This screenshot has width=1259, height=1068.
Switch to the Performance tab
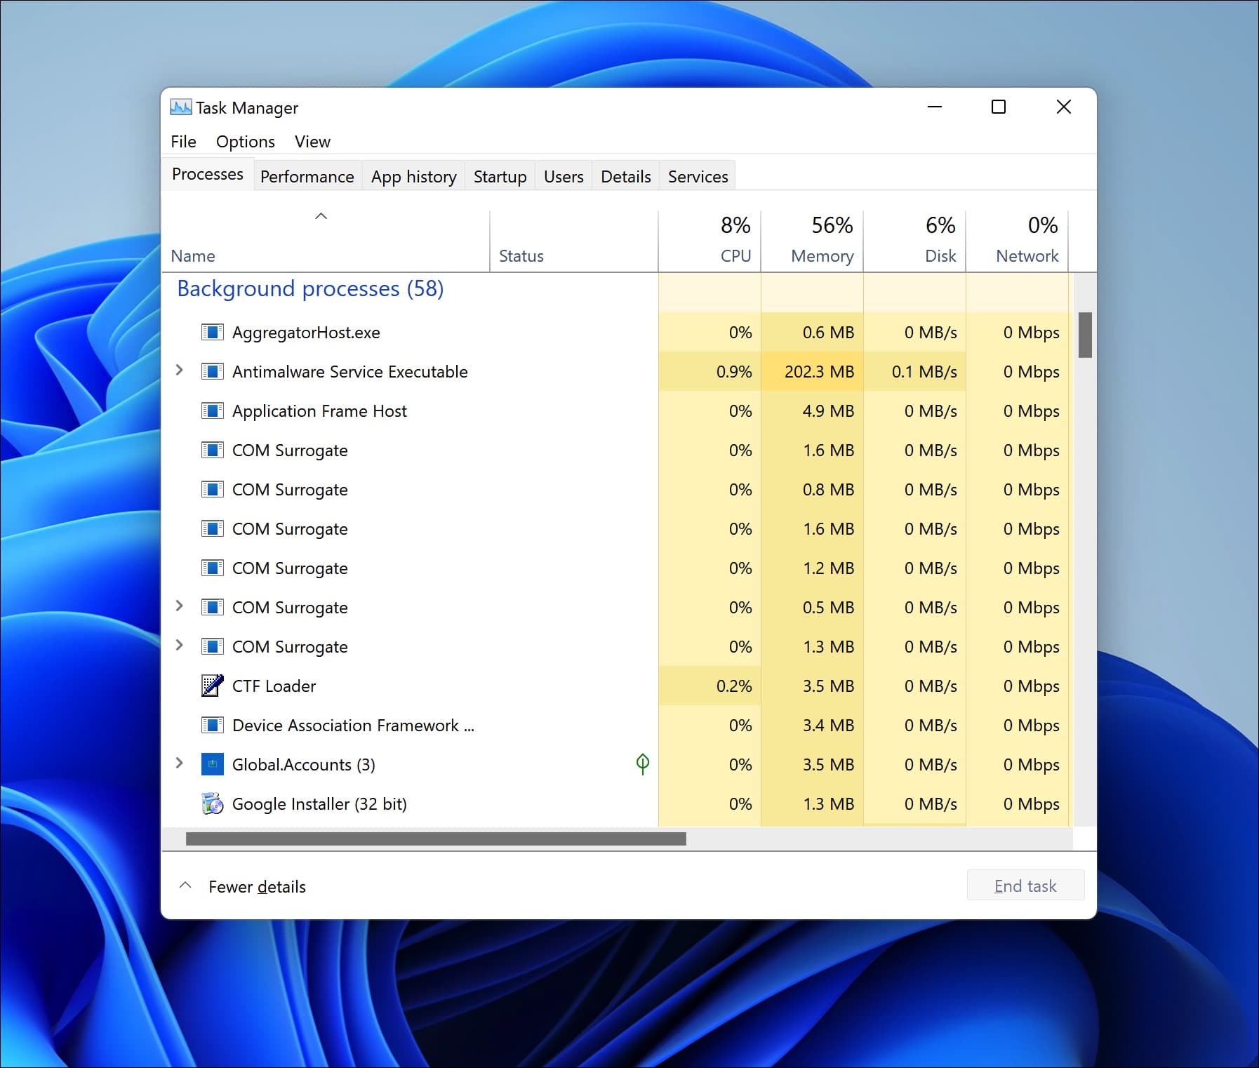[x=307, y=176]
